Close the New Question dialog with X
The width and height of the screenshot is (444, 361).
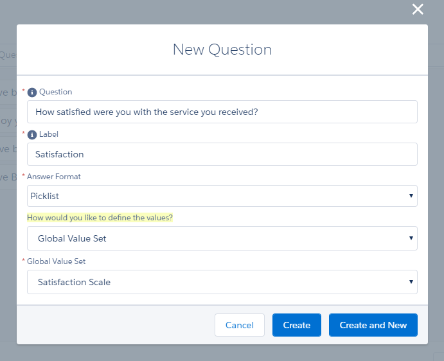[x=418, y=9]
